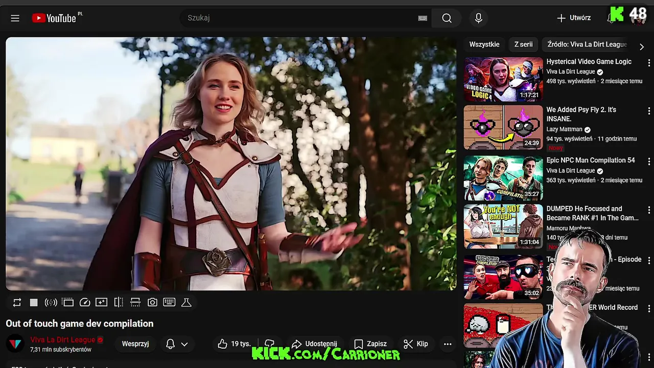Toggle the audio boost waves icon

click(51, 303)
